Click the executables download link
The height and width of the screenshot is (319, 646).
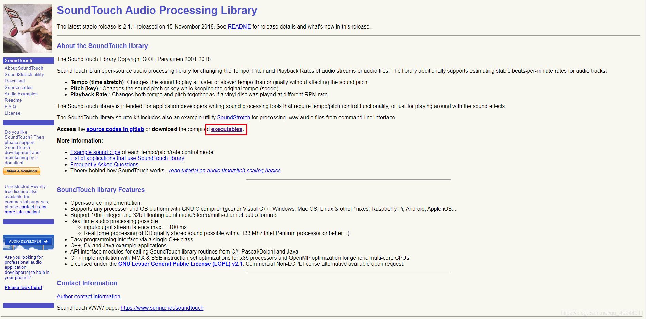(227, 129)
